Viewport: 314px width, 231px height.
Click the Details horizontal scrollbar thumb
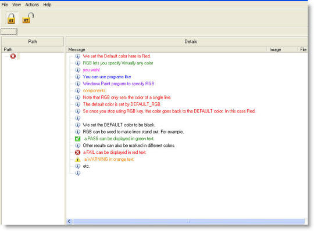point(188,221)
